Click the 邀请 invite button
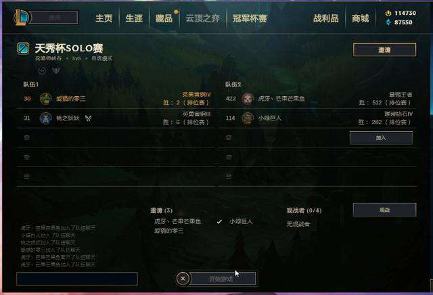433x295 pixels. 384,49
